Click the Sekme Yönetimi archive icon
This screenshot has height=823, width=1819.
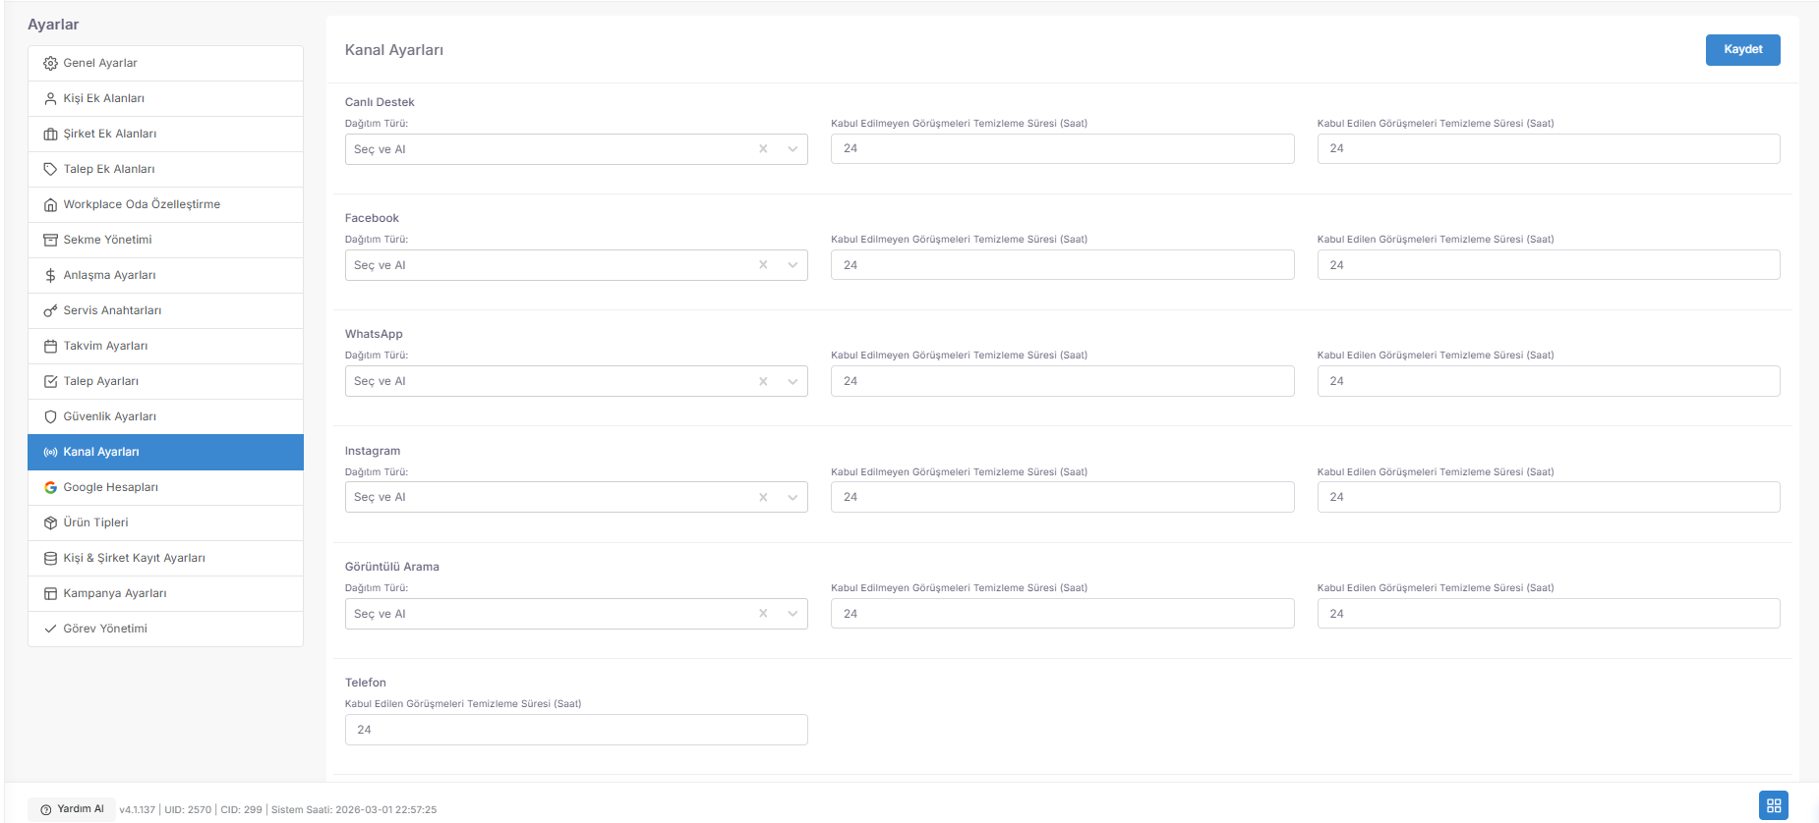coord(50,240)
